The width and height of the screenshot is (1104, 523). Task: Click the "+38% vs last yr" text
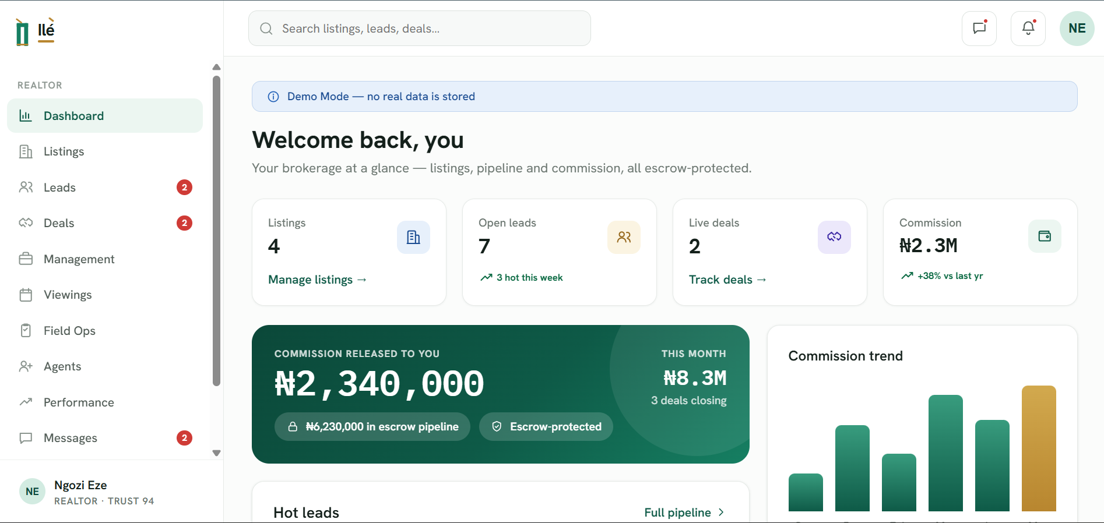coord(950,276)
